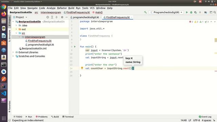
Task: Click the LF line separator widget
Action: pyautogui.click(x=190, y=120)
